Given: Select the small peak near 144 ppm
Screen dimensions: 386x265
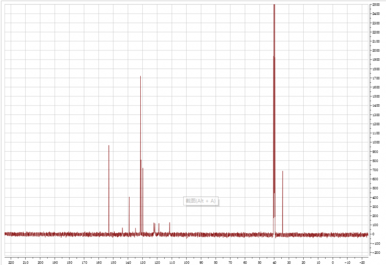Looking at the screenshot, I should click(x=122, y=230).
